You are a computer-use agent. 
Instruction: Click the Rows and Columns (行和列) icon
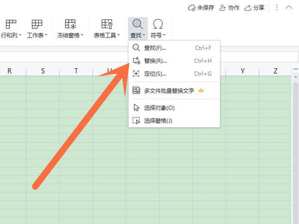coord(11,24)
